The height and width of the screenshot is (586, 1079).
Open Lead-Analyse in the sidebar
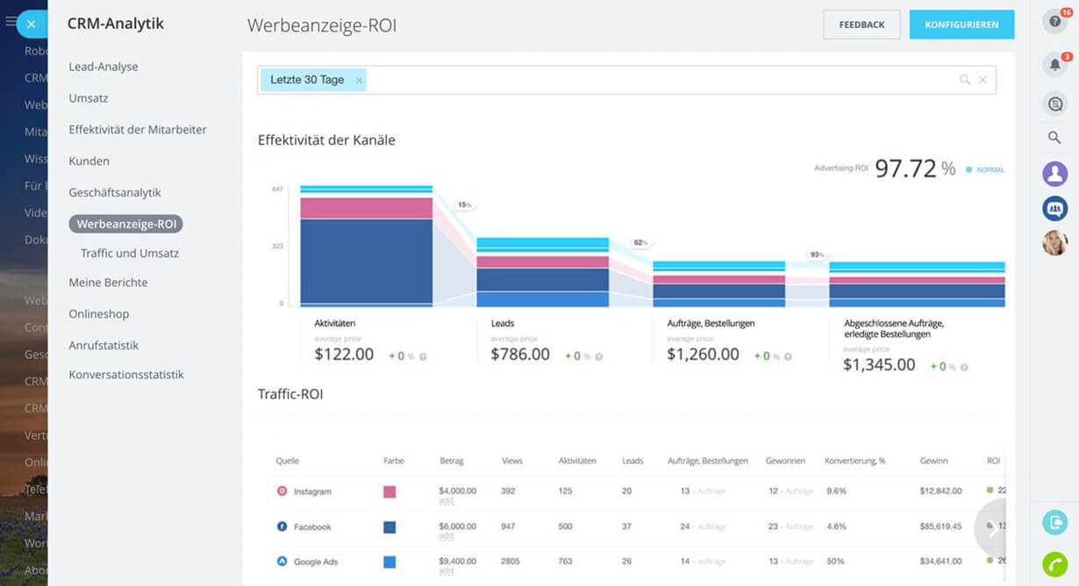[x=104, y=67]
